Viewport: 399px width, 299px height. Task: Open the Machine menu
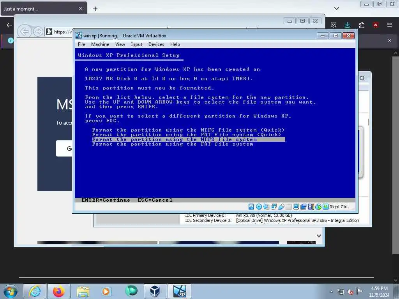100,44
